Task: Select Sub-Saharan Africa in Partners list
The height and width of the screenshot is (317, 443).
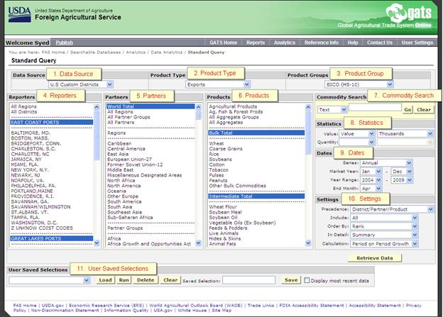Action: point(130,217)
